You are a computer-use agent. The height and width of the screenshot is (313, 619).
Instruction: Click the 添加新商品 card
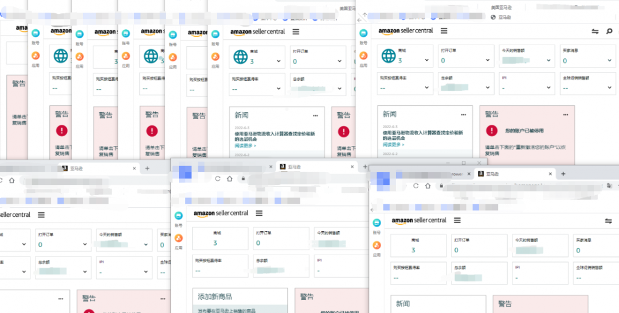pos(240,300)
